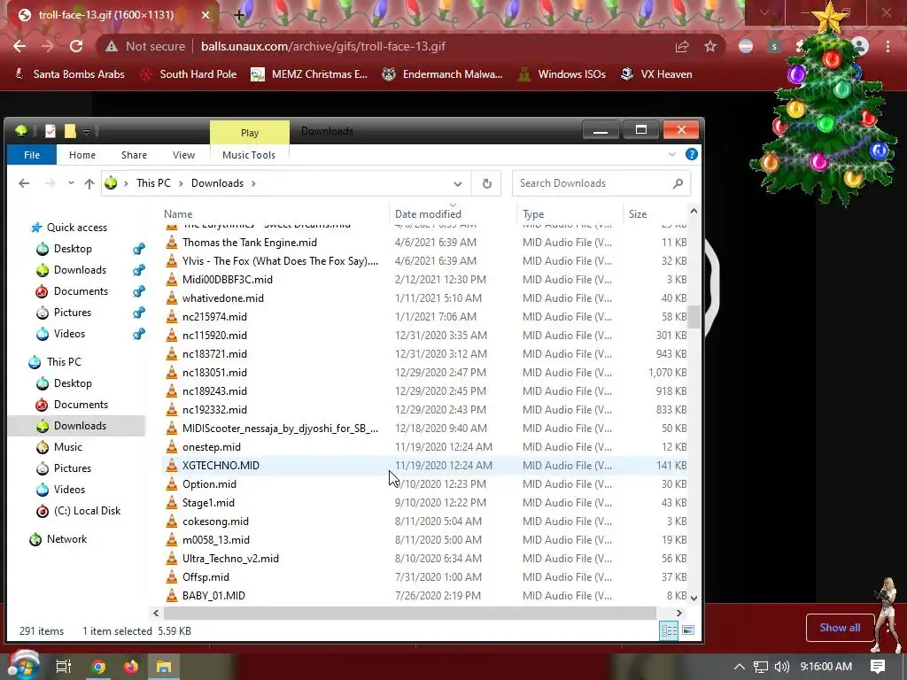Switch to View ribbon tab

[183, 155]
